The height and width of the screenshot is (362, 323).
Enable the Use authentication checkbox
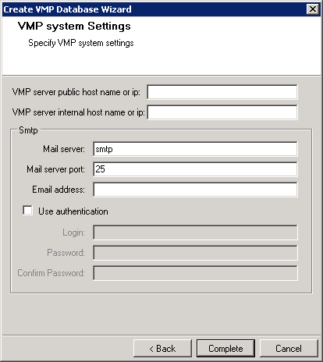click(27, 211)
